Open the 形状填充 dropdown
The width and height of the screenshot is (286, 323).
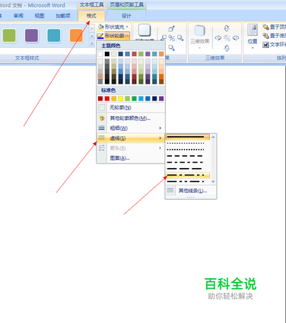click(113, 27)
